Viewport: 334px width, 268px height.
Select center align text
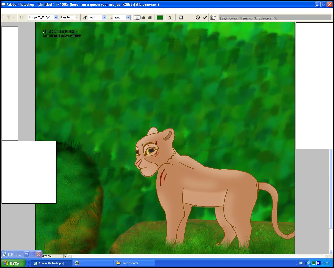(143, 17)
